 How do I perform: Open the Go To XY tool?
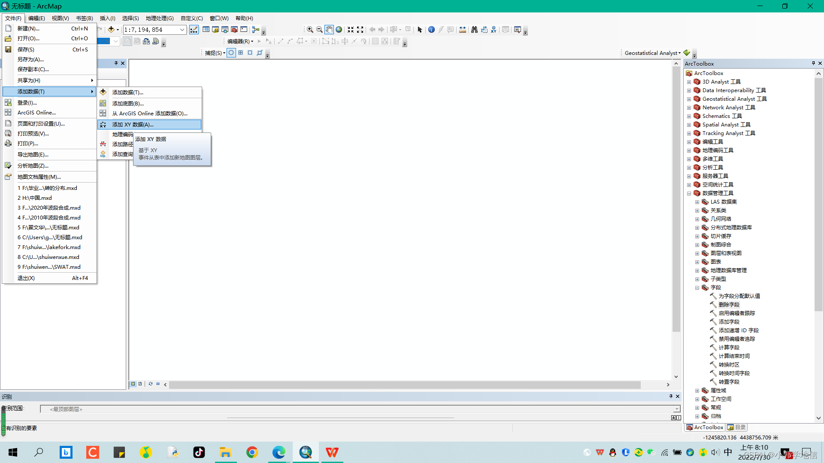pos(494,30)
